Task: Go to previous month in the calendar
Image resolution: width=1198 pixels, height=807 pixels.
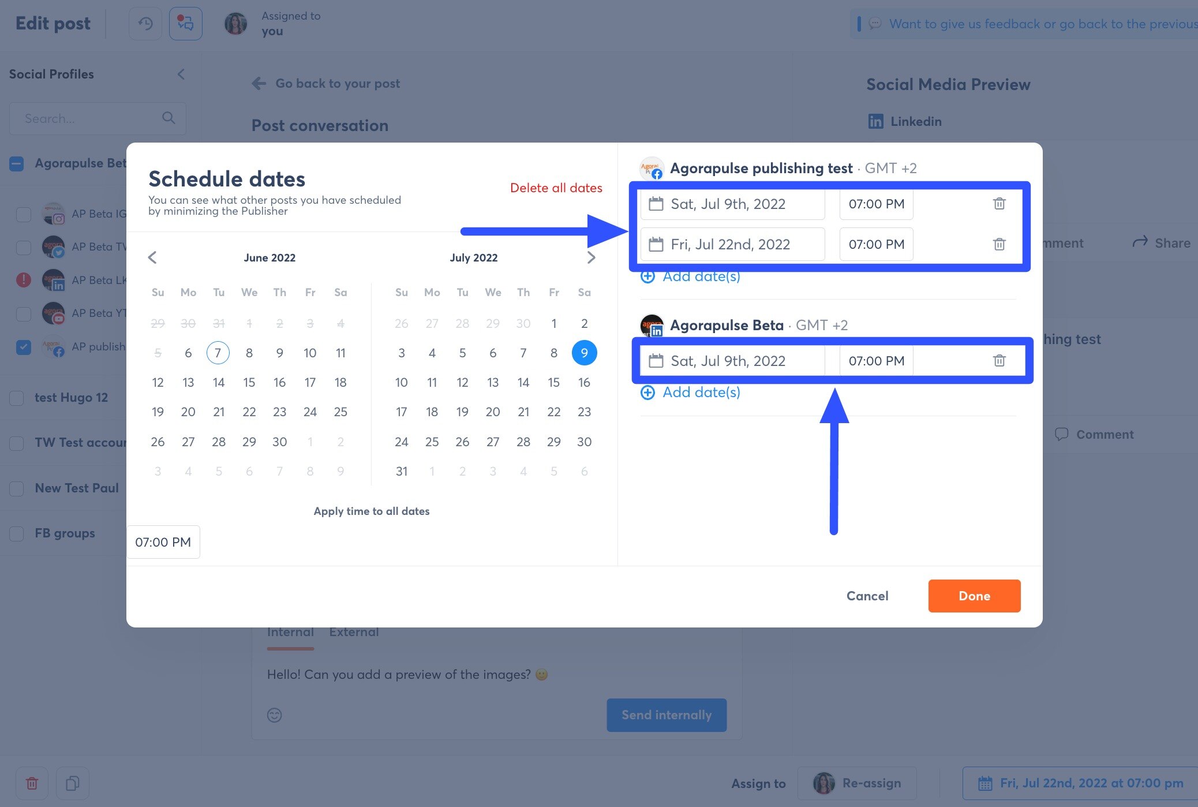Action: tap(152, 257)
